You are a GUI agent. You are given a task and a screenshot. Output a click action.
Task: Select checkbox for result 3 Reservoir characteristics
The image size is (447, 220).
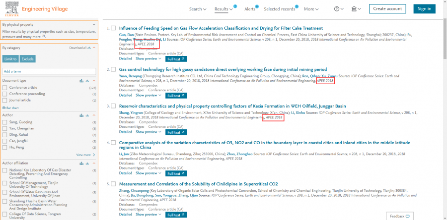coord(113,106)
